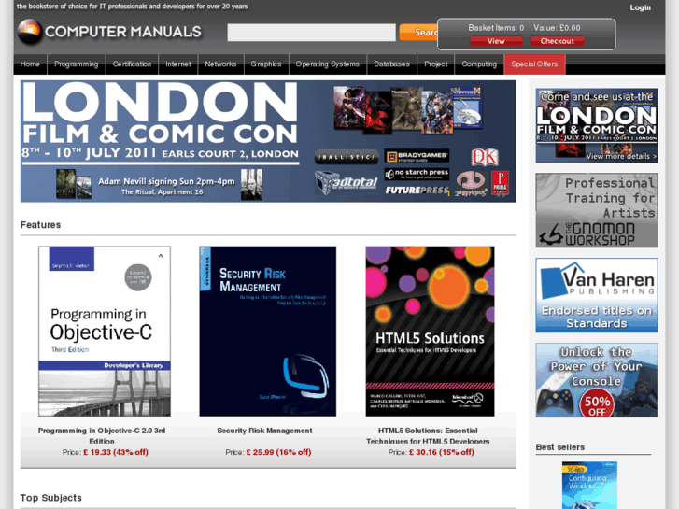Click the DK publisher logo
This screenshot has width=679, height=509.
click(485, 157)
